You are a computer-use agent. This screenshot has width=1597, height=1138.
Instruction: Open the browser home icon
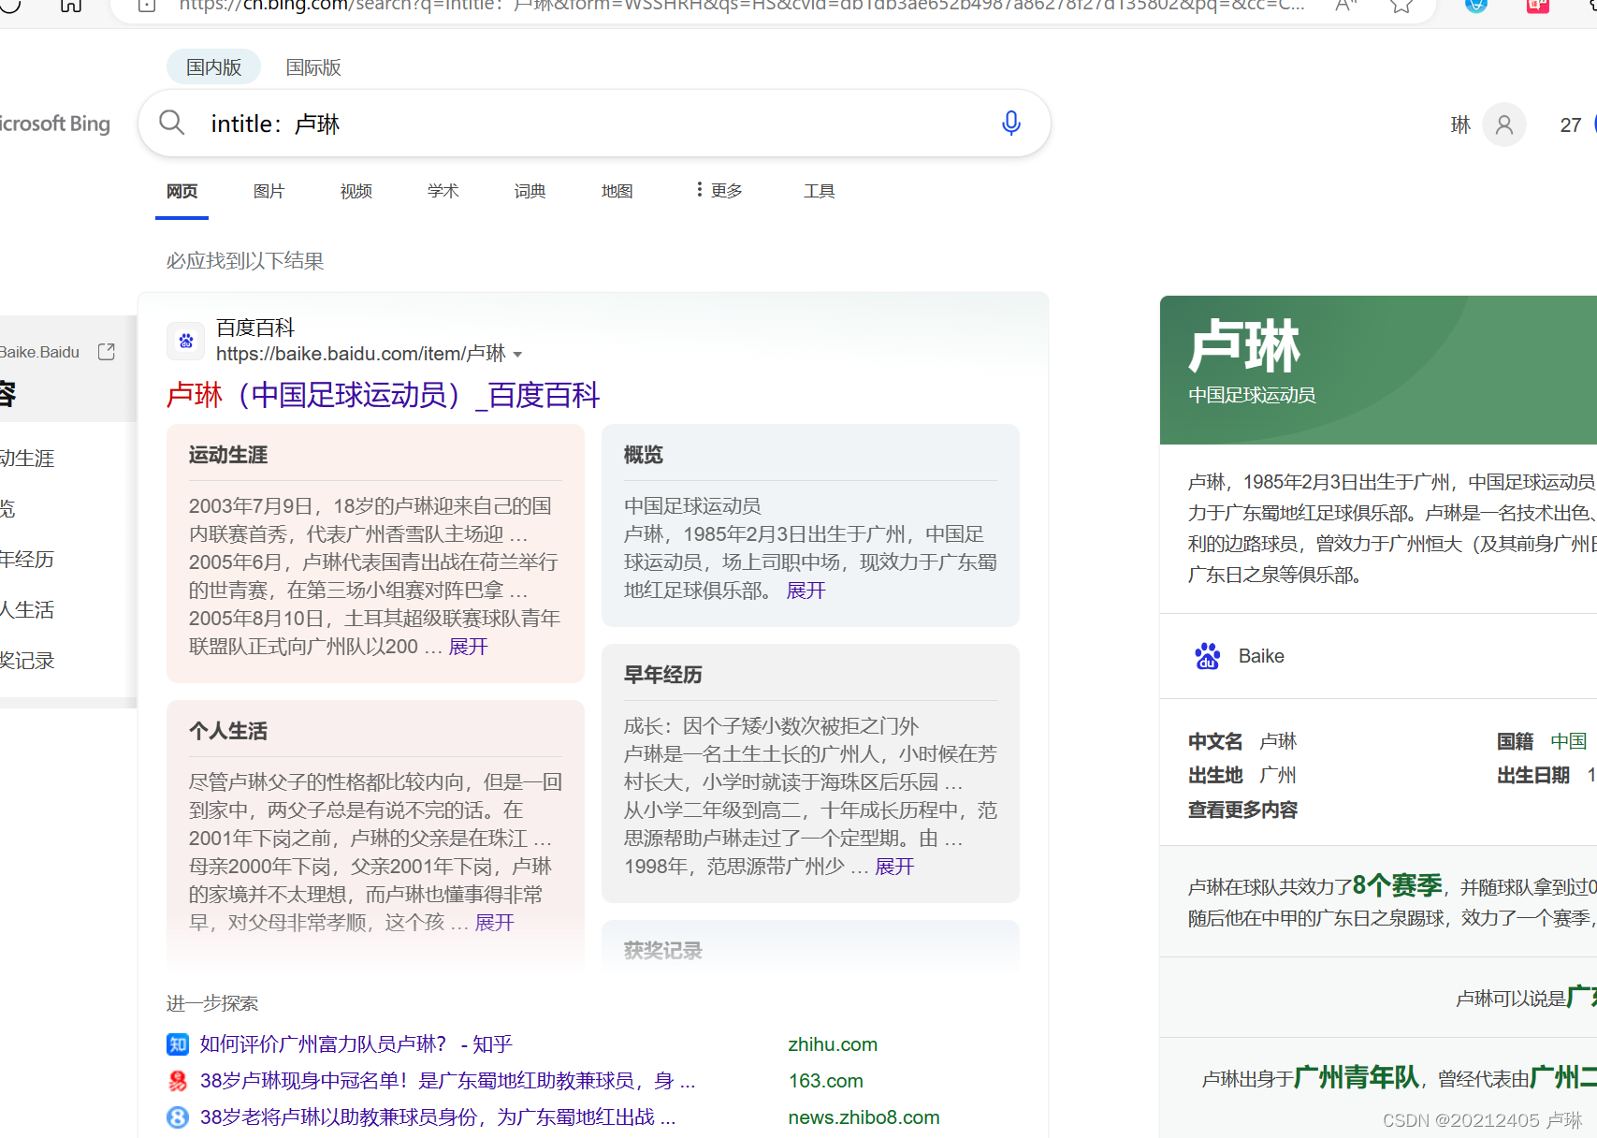click(71, 6)
